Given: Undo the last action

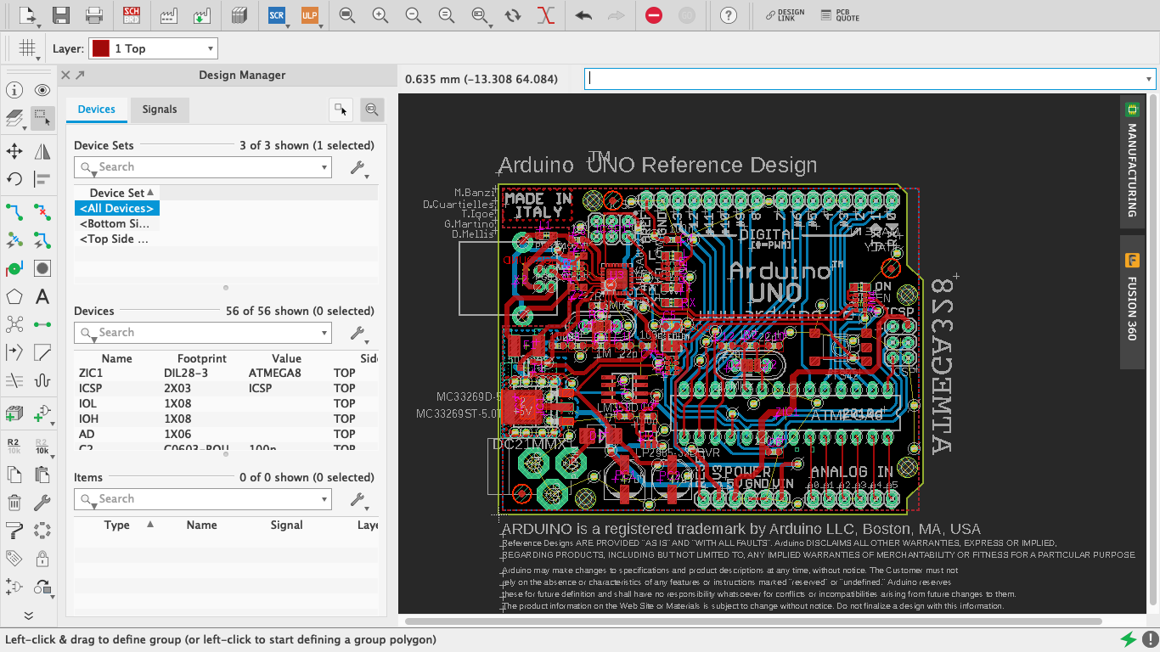Looking at the screenshot, I should pos(583,15).
